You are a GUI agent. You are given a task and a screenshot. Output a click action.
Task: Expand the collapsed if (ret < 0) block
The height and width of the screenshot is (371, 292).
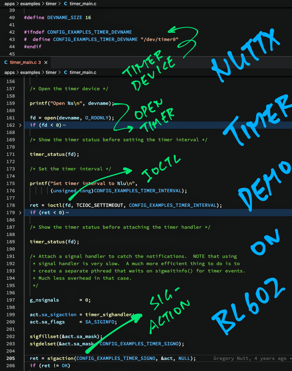pos(20,212)
